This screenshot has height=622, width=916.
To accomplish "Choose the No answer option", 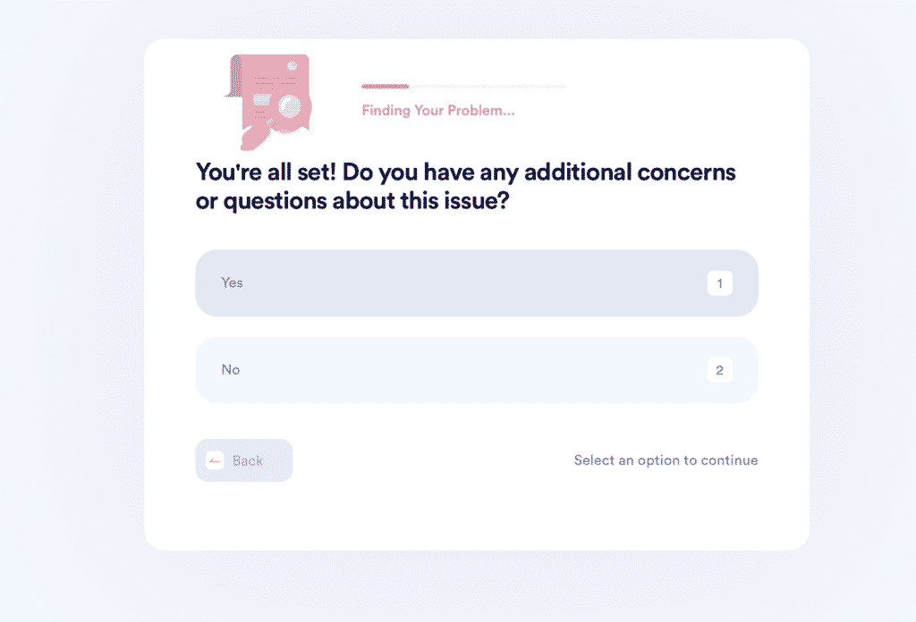I will click(477, 370).
